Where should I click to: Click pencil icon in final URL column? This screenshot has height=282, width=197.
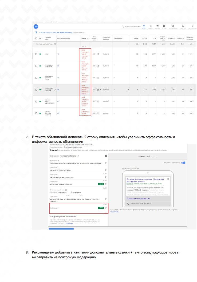pyautogui.click(x=128, y=89)
